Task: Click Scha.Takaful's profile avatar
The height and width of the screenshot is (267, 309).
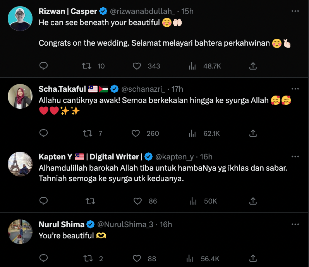Action: click(20, 96)
